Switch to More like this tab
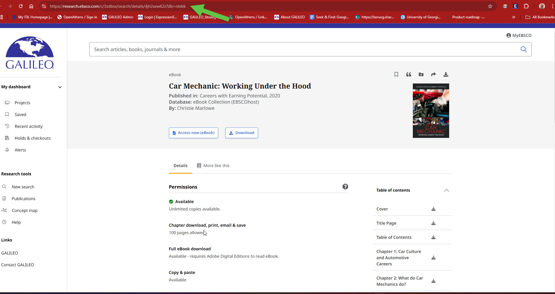The image size is (555, 294). [213, 166]
